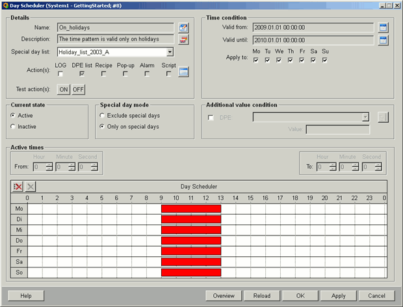Enable the LOG action checkbox
The height and width of the screenshot is (307, 403).
coord(60,74)
